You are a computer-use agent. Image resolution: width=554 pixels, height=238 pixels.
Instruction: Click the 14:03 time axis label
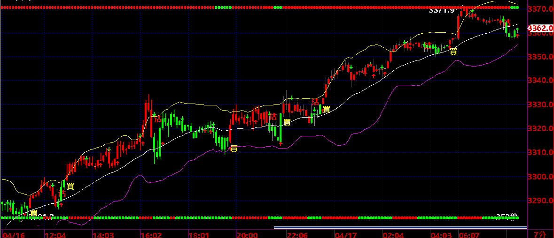(103, 235)
